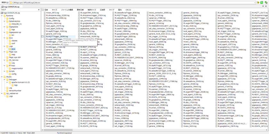Click into the address path input field
Image resolution: width=269 pixels, height=134 pixels.
point(128,2)
